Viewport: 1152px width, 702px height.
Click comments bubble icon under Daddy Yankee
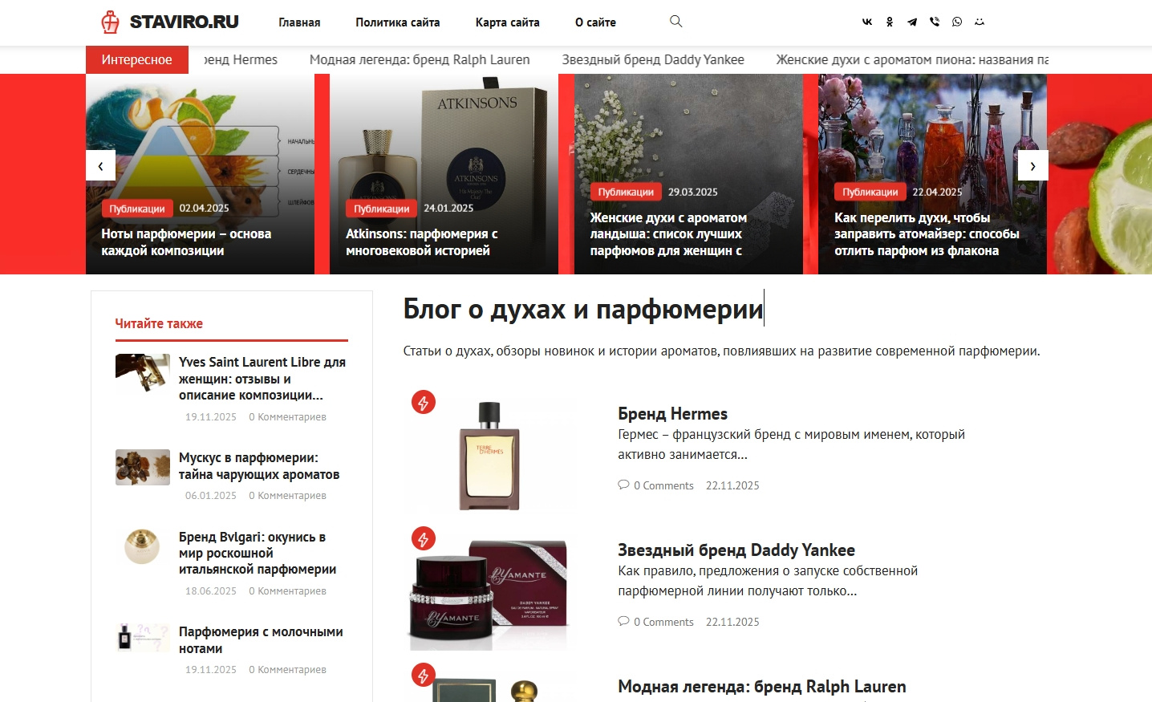[x=623, y=621]
